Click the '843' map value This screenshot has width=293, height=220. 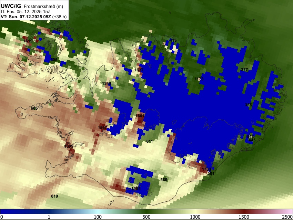pyautogui.click(x=250, y=137)
